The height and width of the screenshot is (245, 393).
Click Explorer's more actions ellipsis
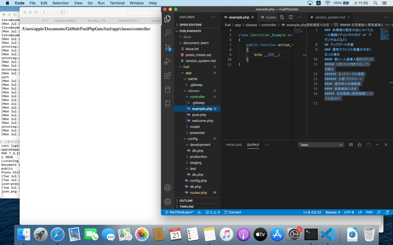(x=214, y=17)
